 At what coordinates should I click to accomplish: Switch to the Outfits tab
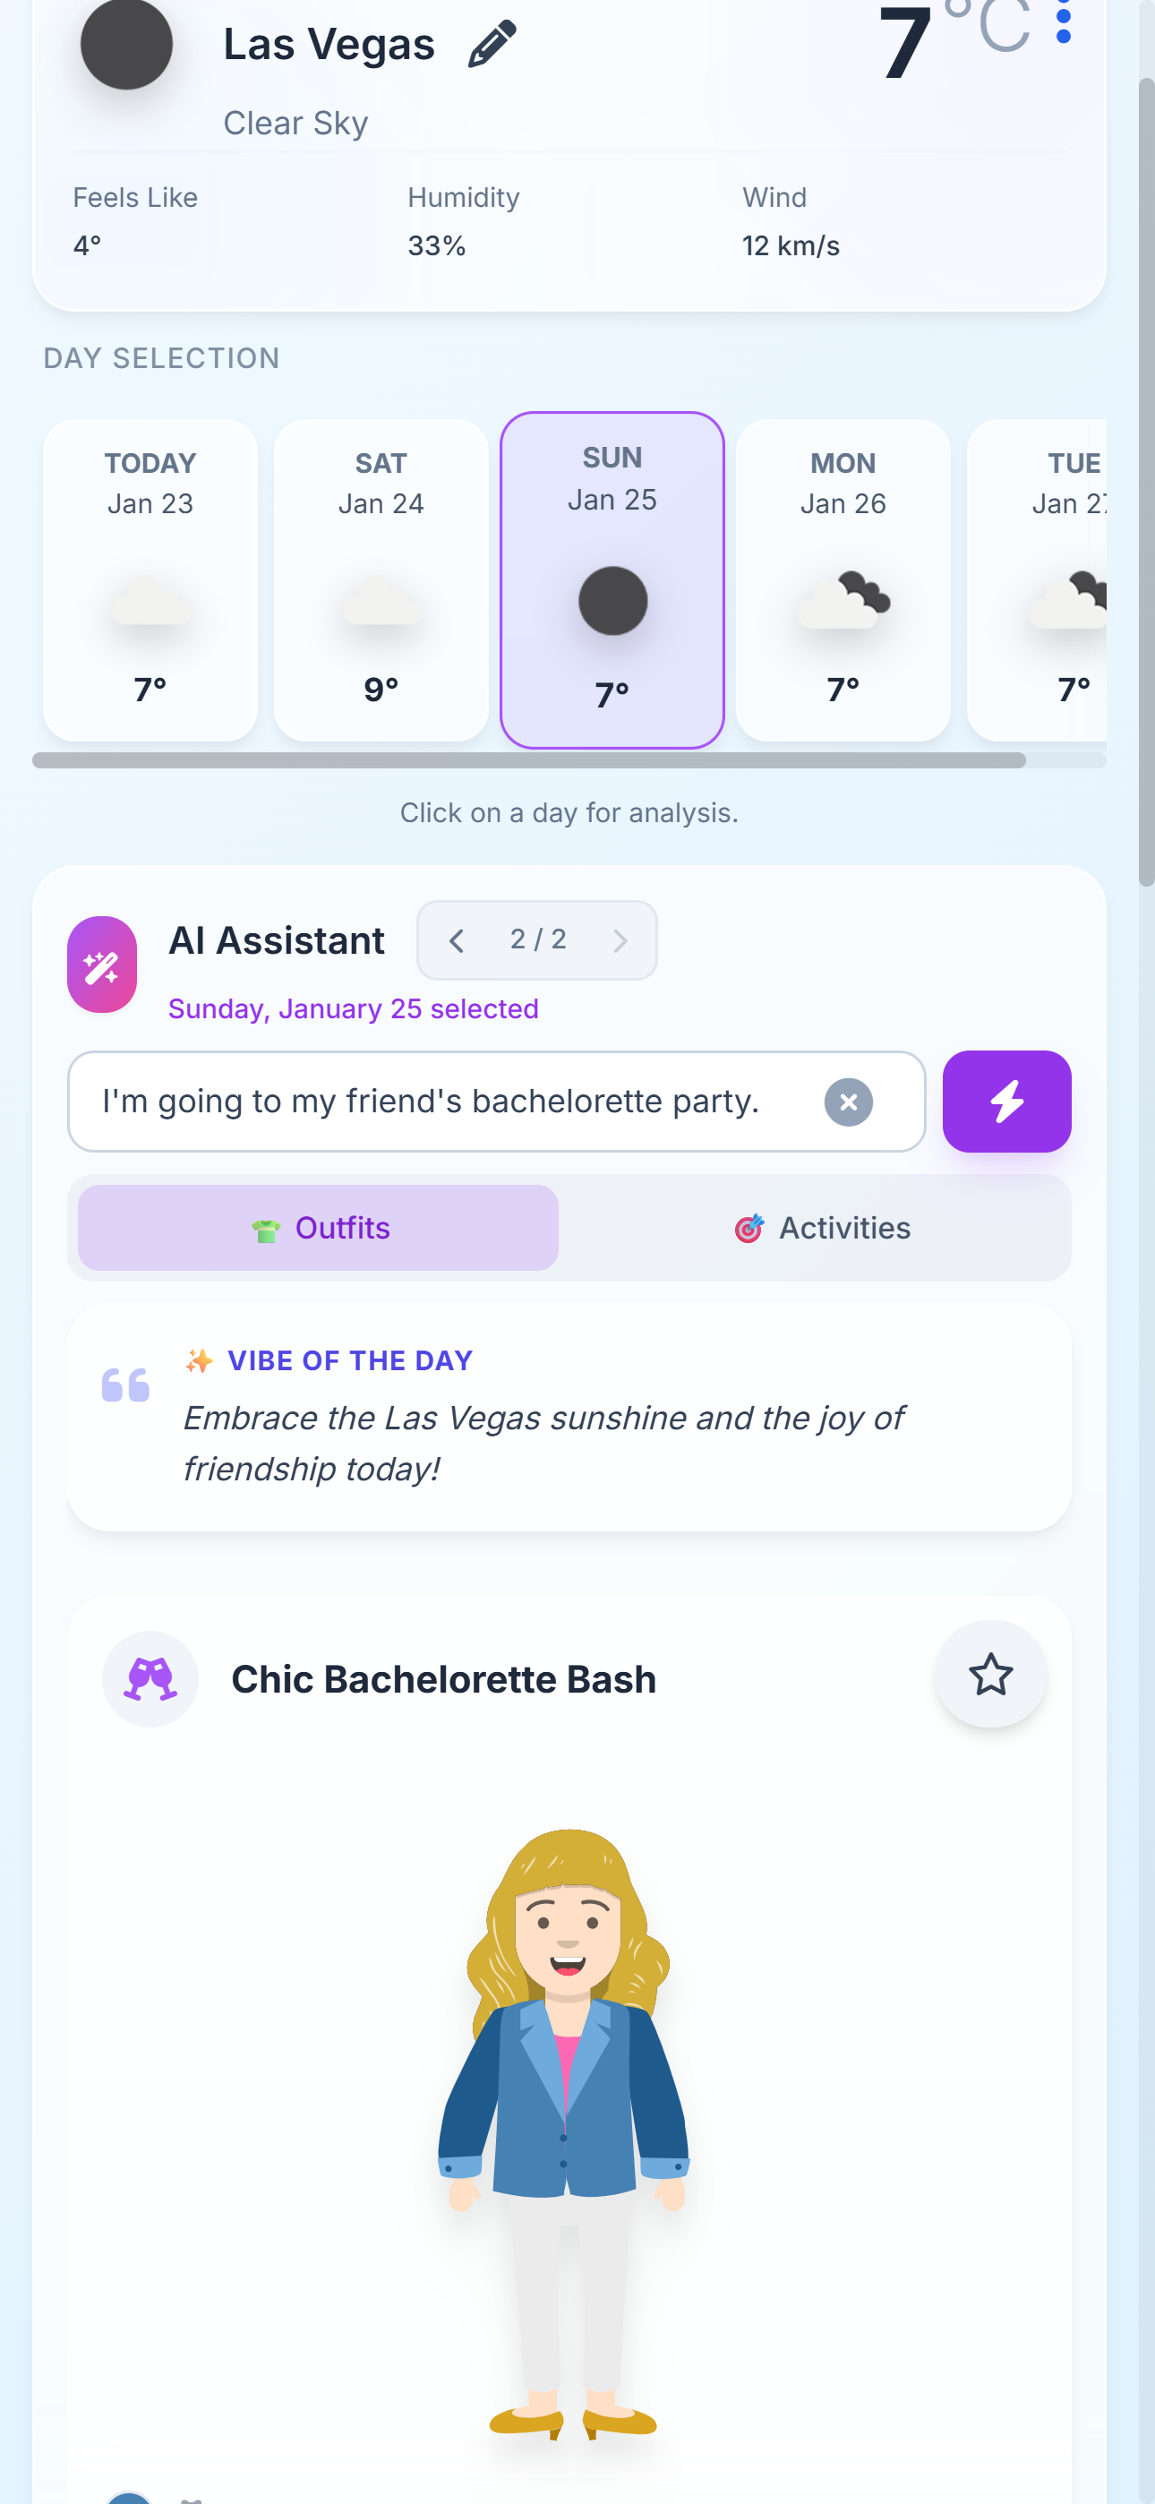pyautogui.click(x=319, y=1228)
